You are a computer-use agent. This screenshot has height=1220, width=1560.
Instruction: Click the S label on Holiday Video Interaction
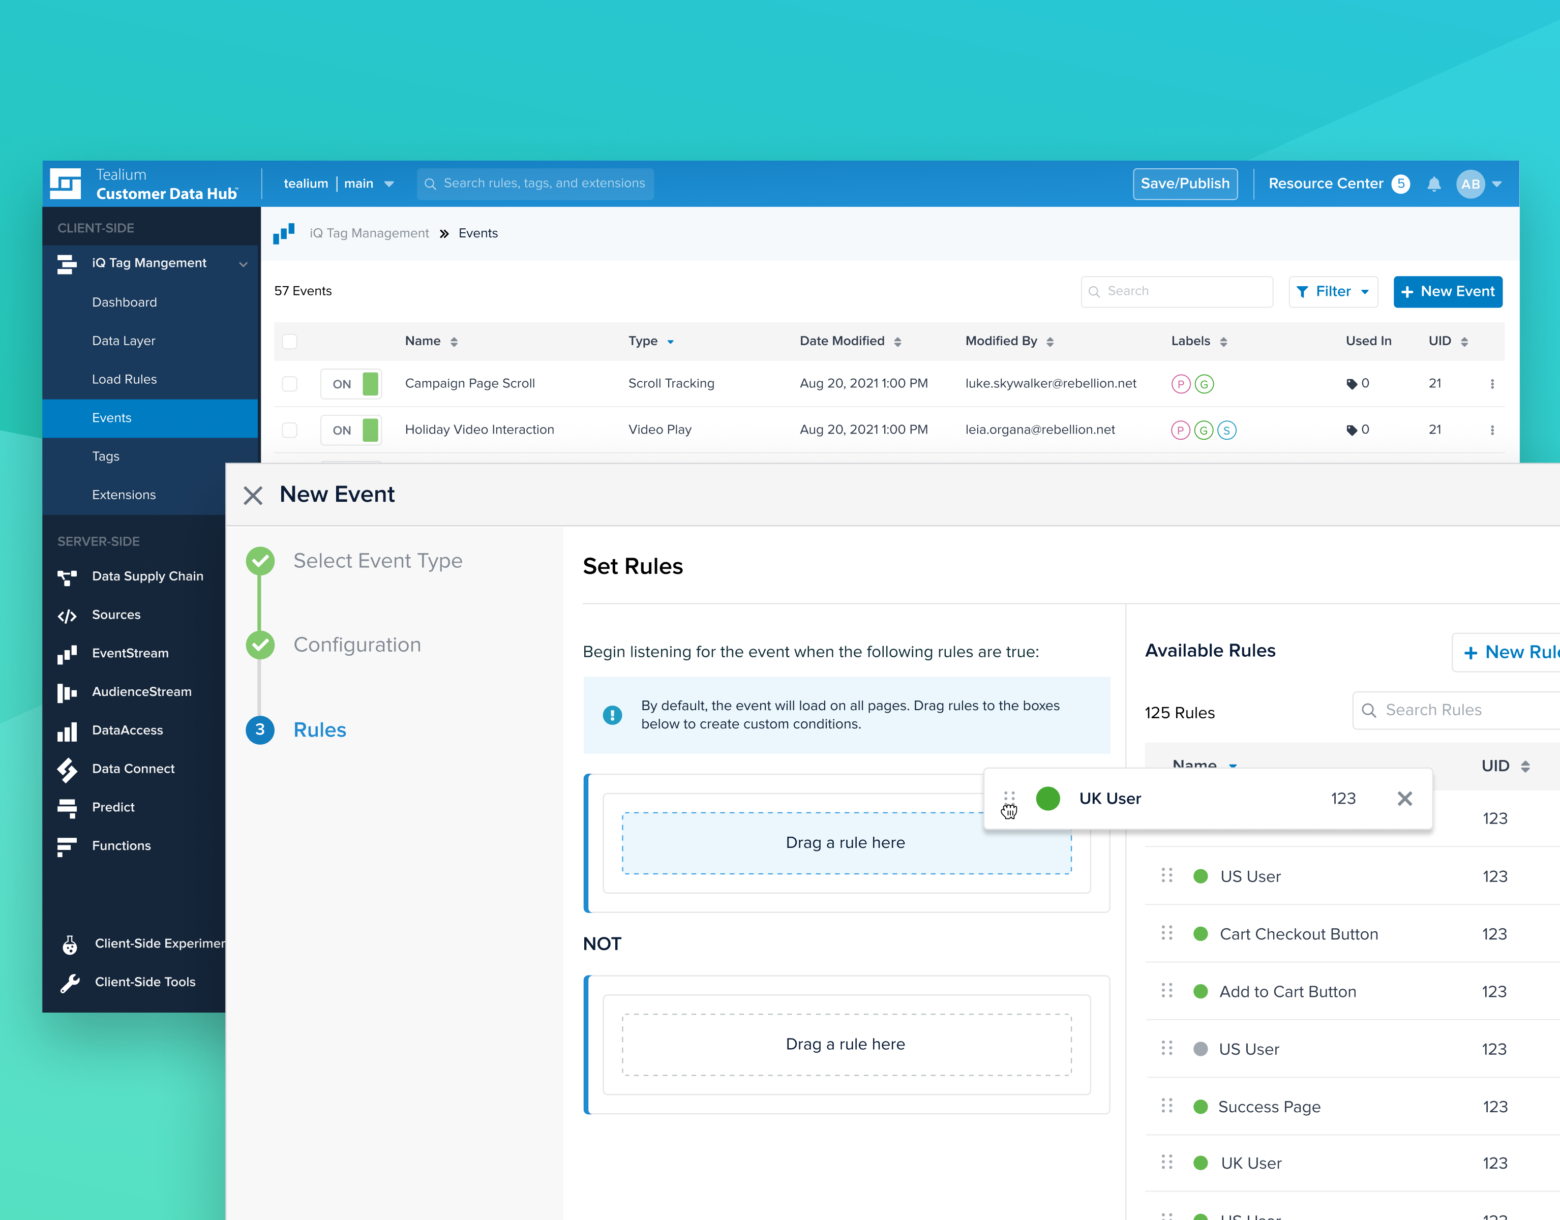(x=1226, y=430)
